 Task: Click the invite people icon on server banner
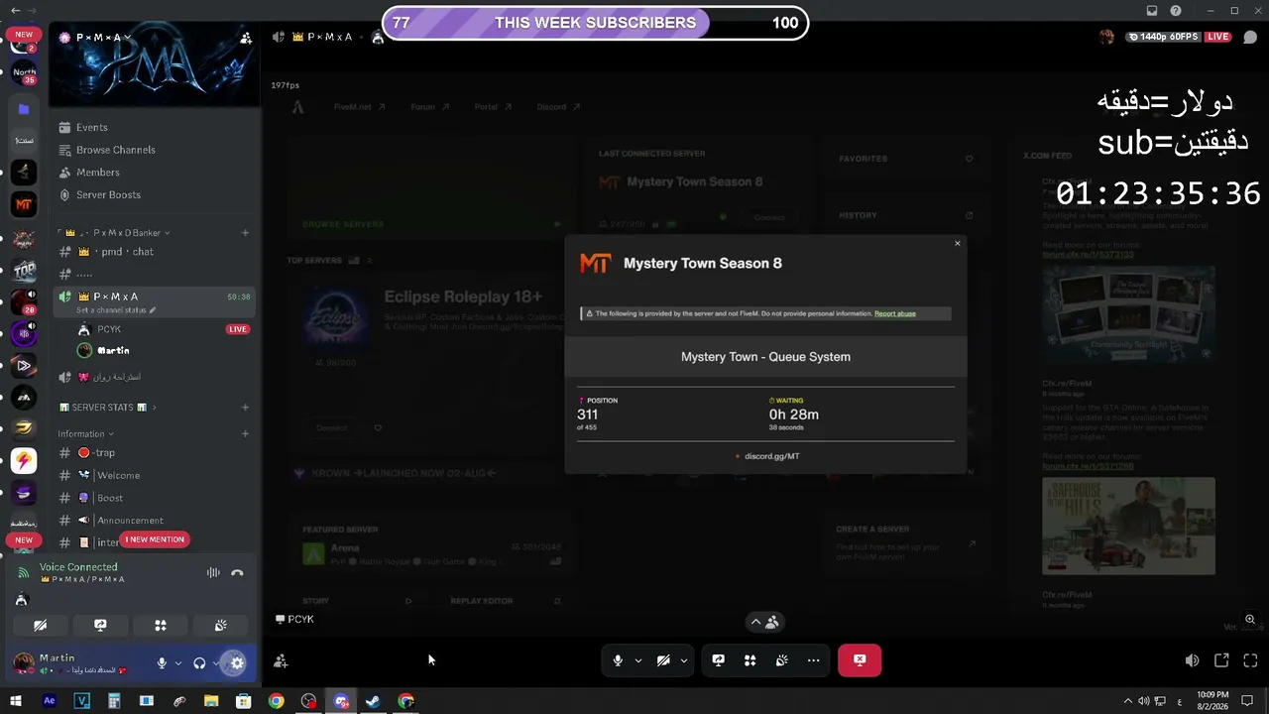[246, 38]
